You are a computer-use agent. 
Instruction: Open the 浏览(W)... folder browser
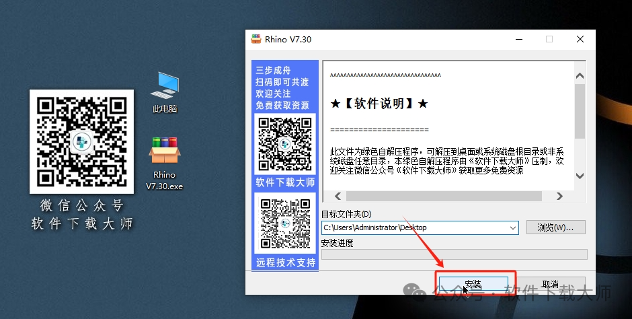pyautogui.click(x=555, y=227)
